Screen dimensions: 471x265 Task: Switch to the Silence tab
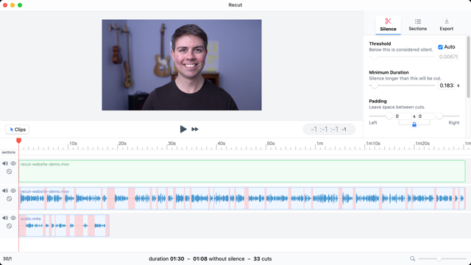388,25
